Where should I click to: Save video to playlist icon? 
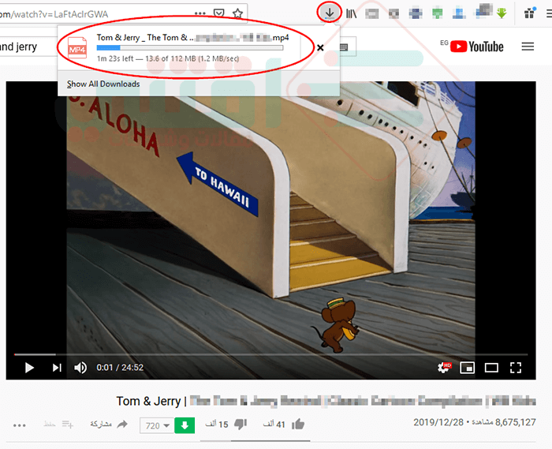(x=68, y=425)
